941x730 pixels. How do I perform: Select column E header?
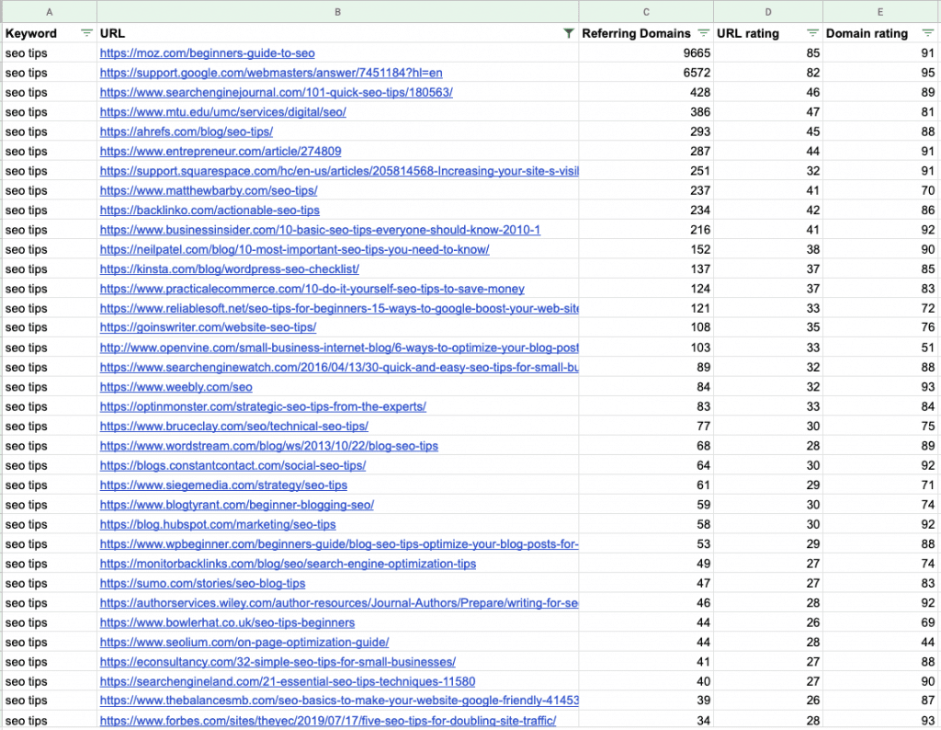click(880, 11)
